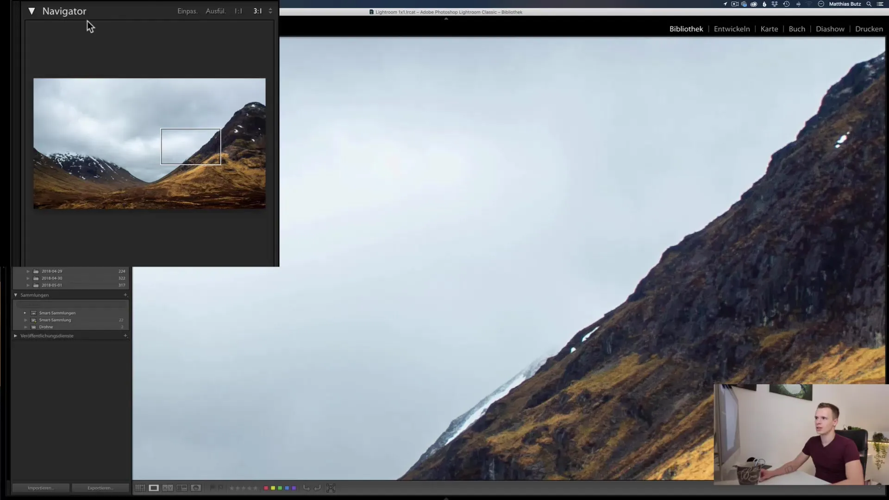
Task: Switch to the Buch module
Action: (x=797, y=29)
